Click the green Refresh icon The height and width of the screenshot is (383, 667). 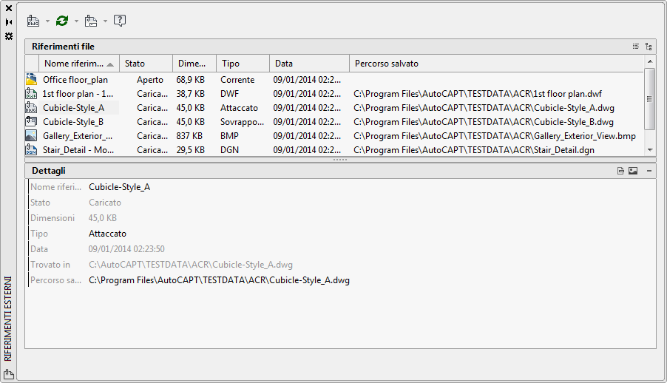[x=62, y=21]
